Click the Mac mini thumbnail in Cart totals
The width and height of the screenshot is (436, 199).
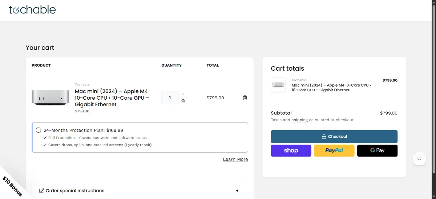pos(278,85)
